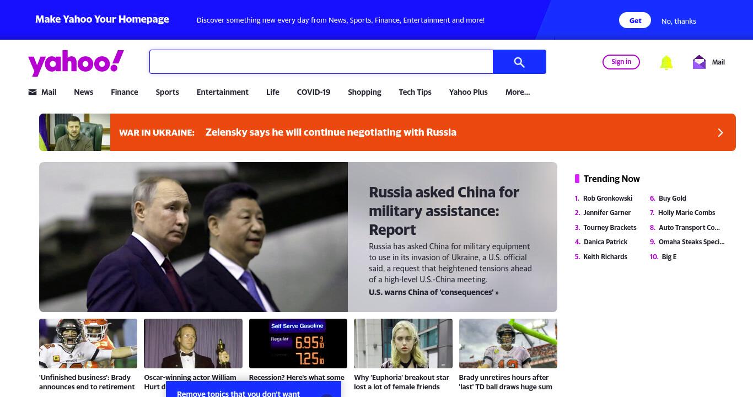Open the Brady 'Unfinished business' story thumbnail
The height and width of the screenshot is (397, 753).
click(88, 344)
